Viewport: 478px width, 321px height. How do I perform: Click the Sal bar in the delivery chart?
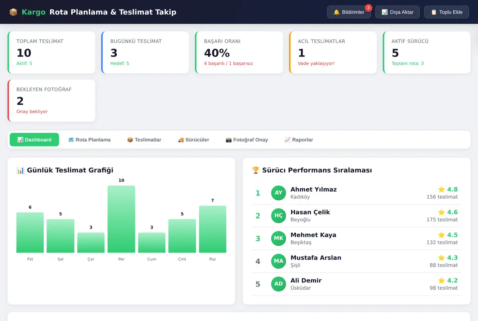(x=61, y=236)
